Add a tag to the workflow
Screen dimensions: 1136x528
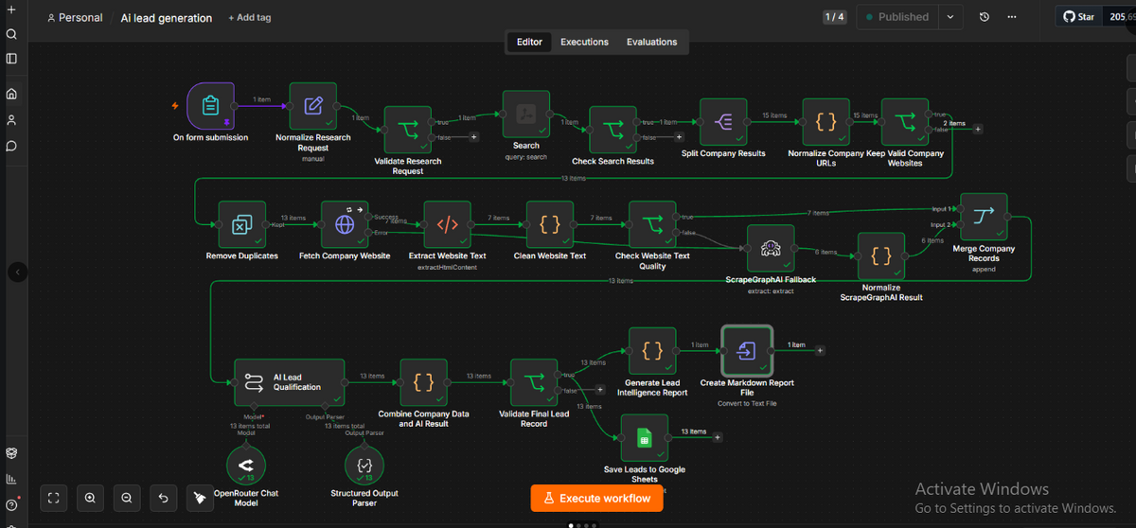[x=250, y=18]
